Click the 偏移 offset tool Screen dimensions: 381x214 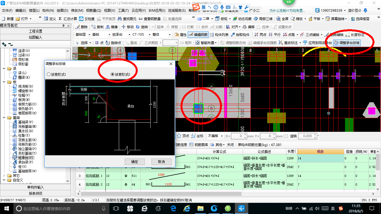coord(249,27)
